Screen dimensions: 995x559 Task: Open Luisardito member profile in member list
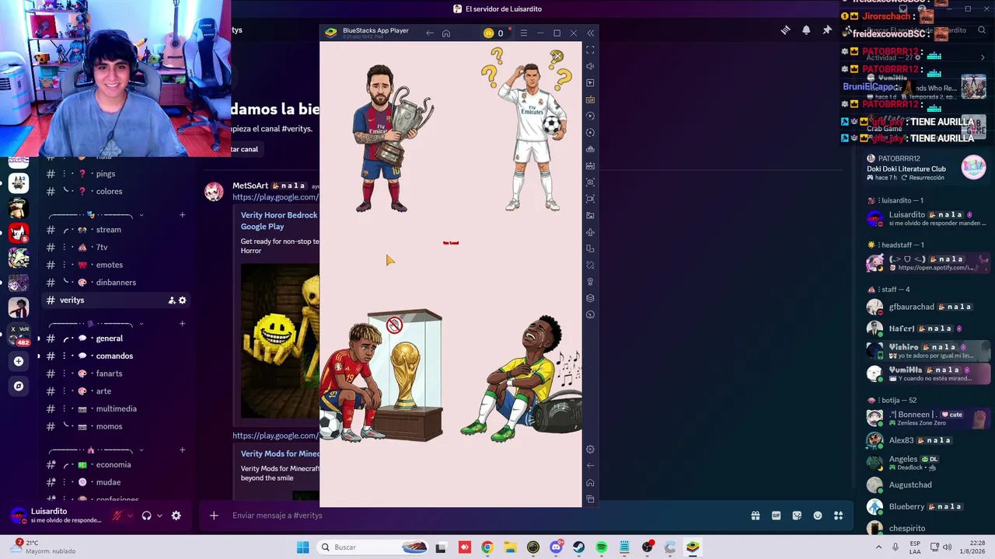coord(925,219)
